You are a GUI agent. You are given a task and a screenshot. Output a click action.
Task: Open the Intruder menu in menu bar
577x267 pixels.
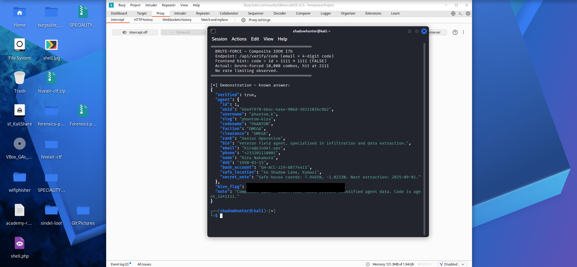coord(151,5)
